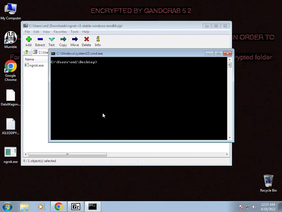This screenshot has width=282, height=212.
Task: Minimize the cmd.exe window
Action: point(209,54)
